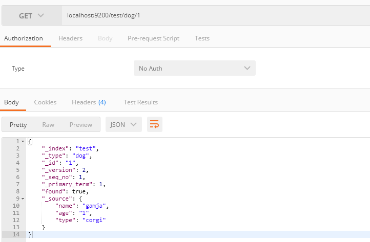The image size is (370, 242).
Task: Toggle the wrap lines icon
Action: coord(155,124)
